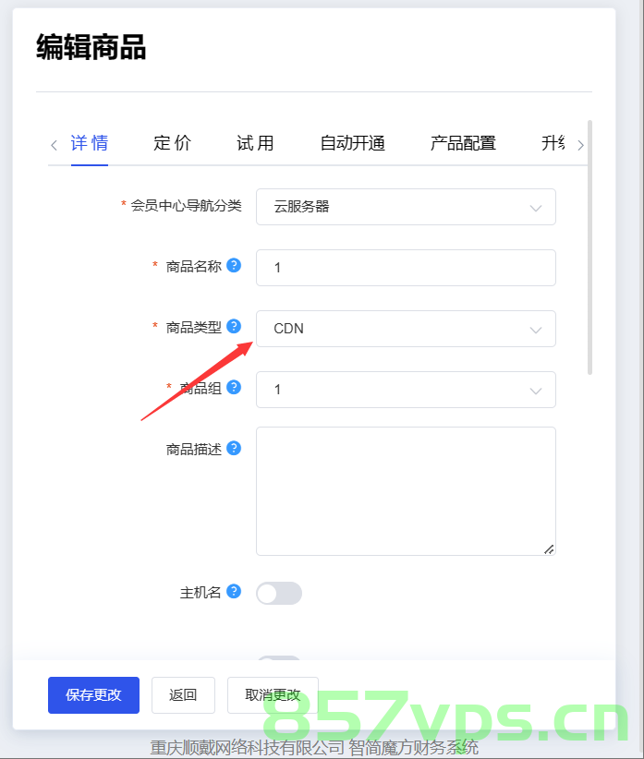
Task: Switch to the 定价 tab
Action: pyautogui.click(x=173, y=143)
